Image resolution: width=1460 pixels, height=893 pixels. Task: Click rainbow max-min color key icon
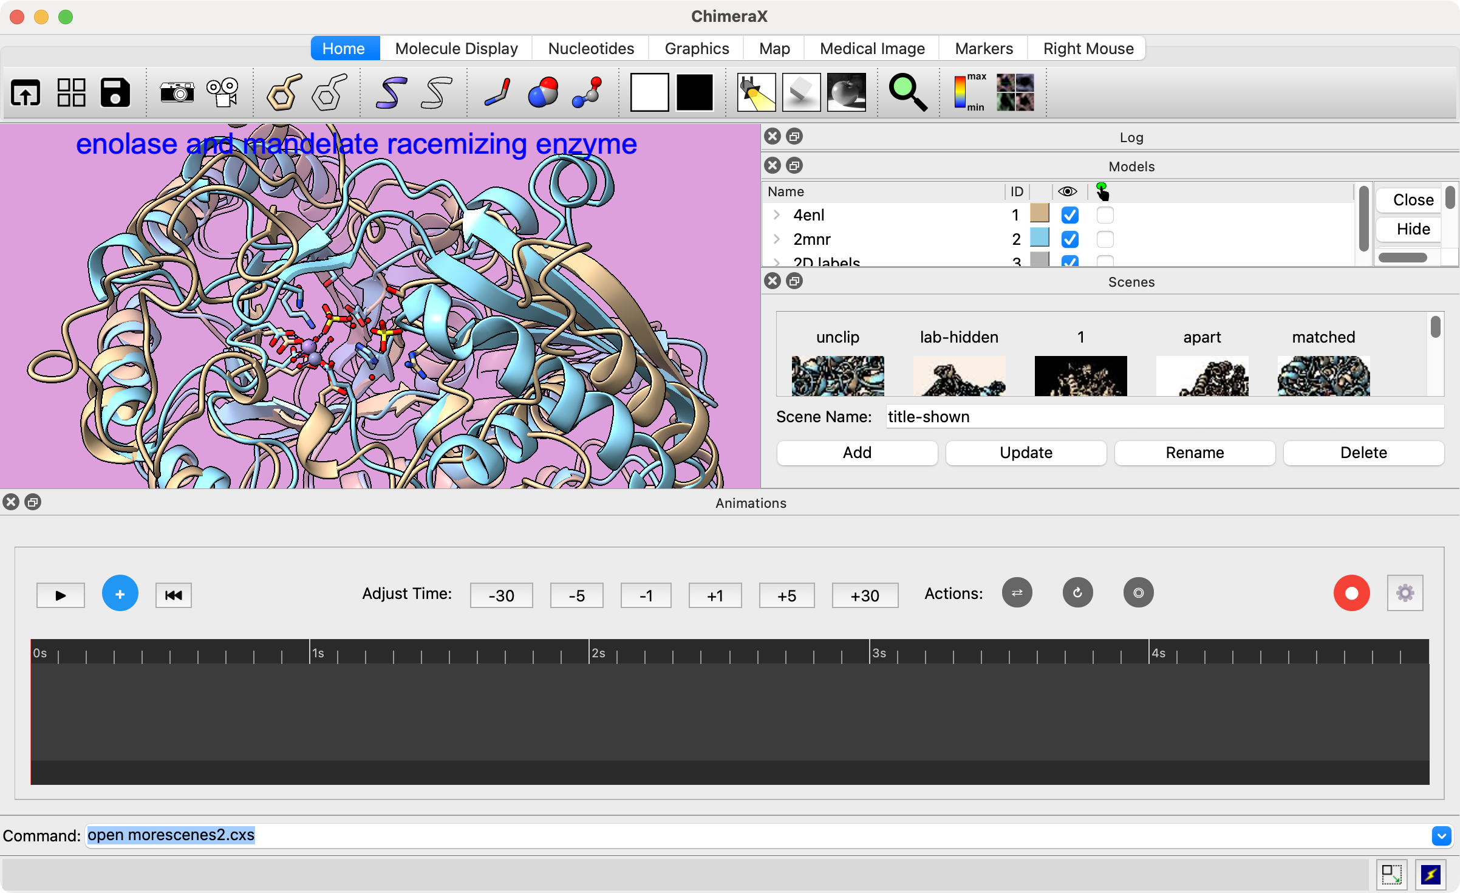969,92
